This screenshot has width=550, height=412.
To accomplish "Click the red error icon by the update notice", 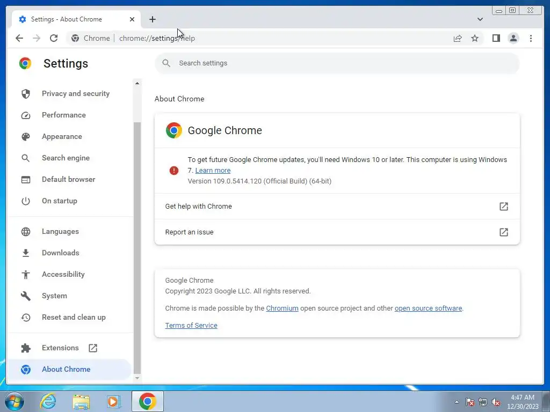I will (x=174, y=171).
